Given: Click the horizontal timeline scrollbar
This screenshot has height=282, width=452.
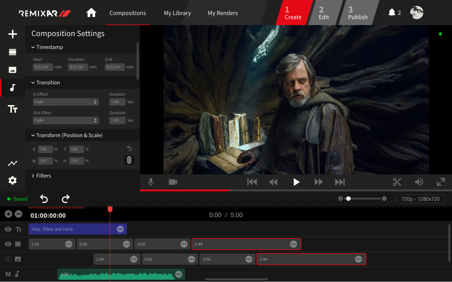Looking at the screenshot, I should coord(236,279).
